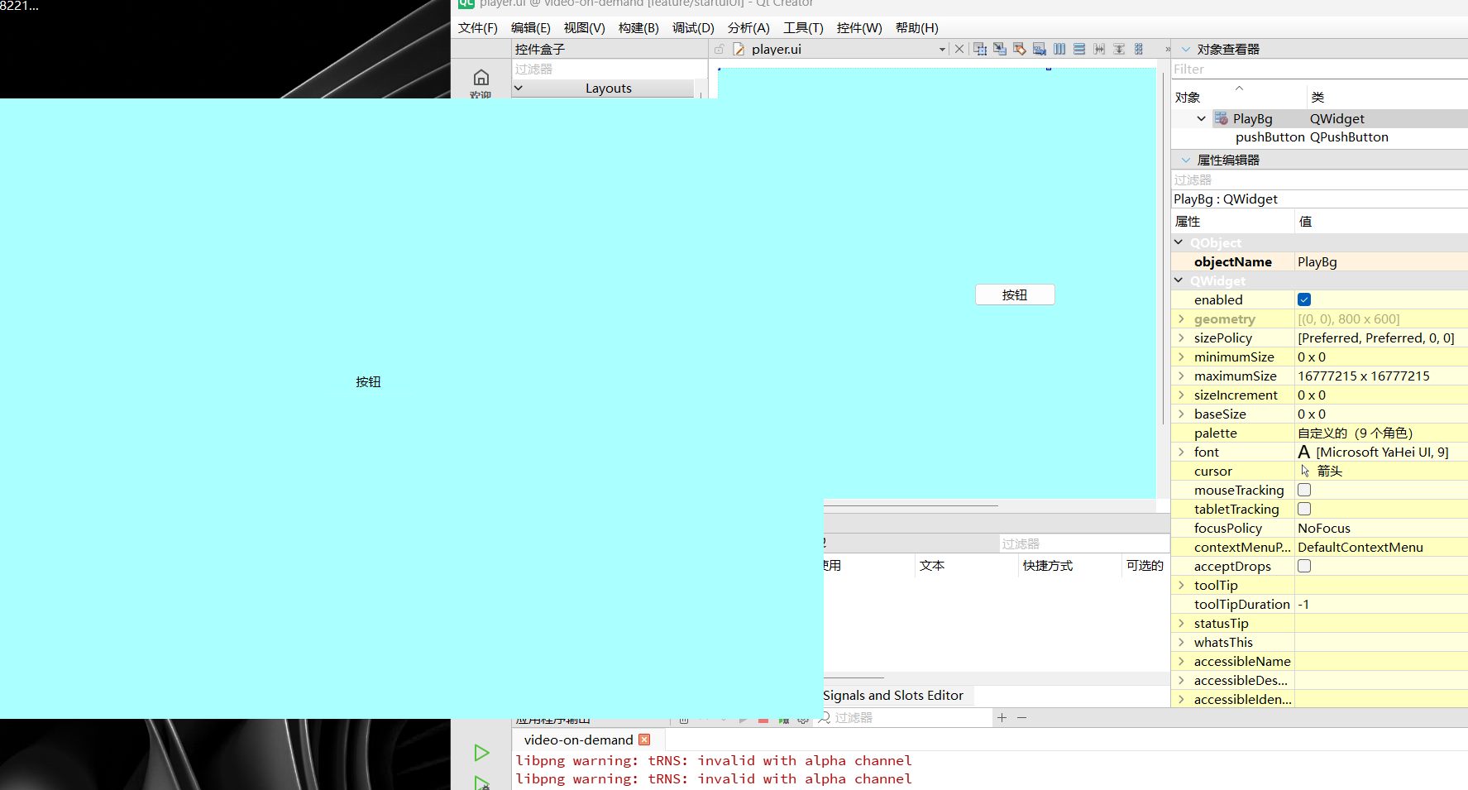Image resolution: width=1468 pixels, height=790 pixels.
Task: Click the player.ui file icon
Action: pos(739,49)
